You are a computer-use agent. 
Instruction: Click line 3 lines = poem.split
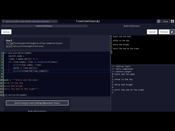point(23,59)
